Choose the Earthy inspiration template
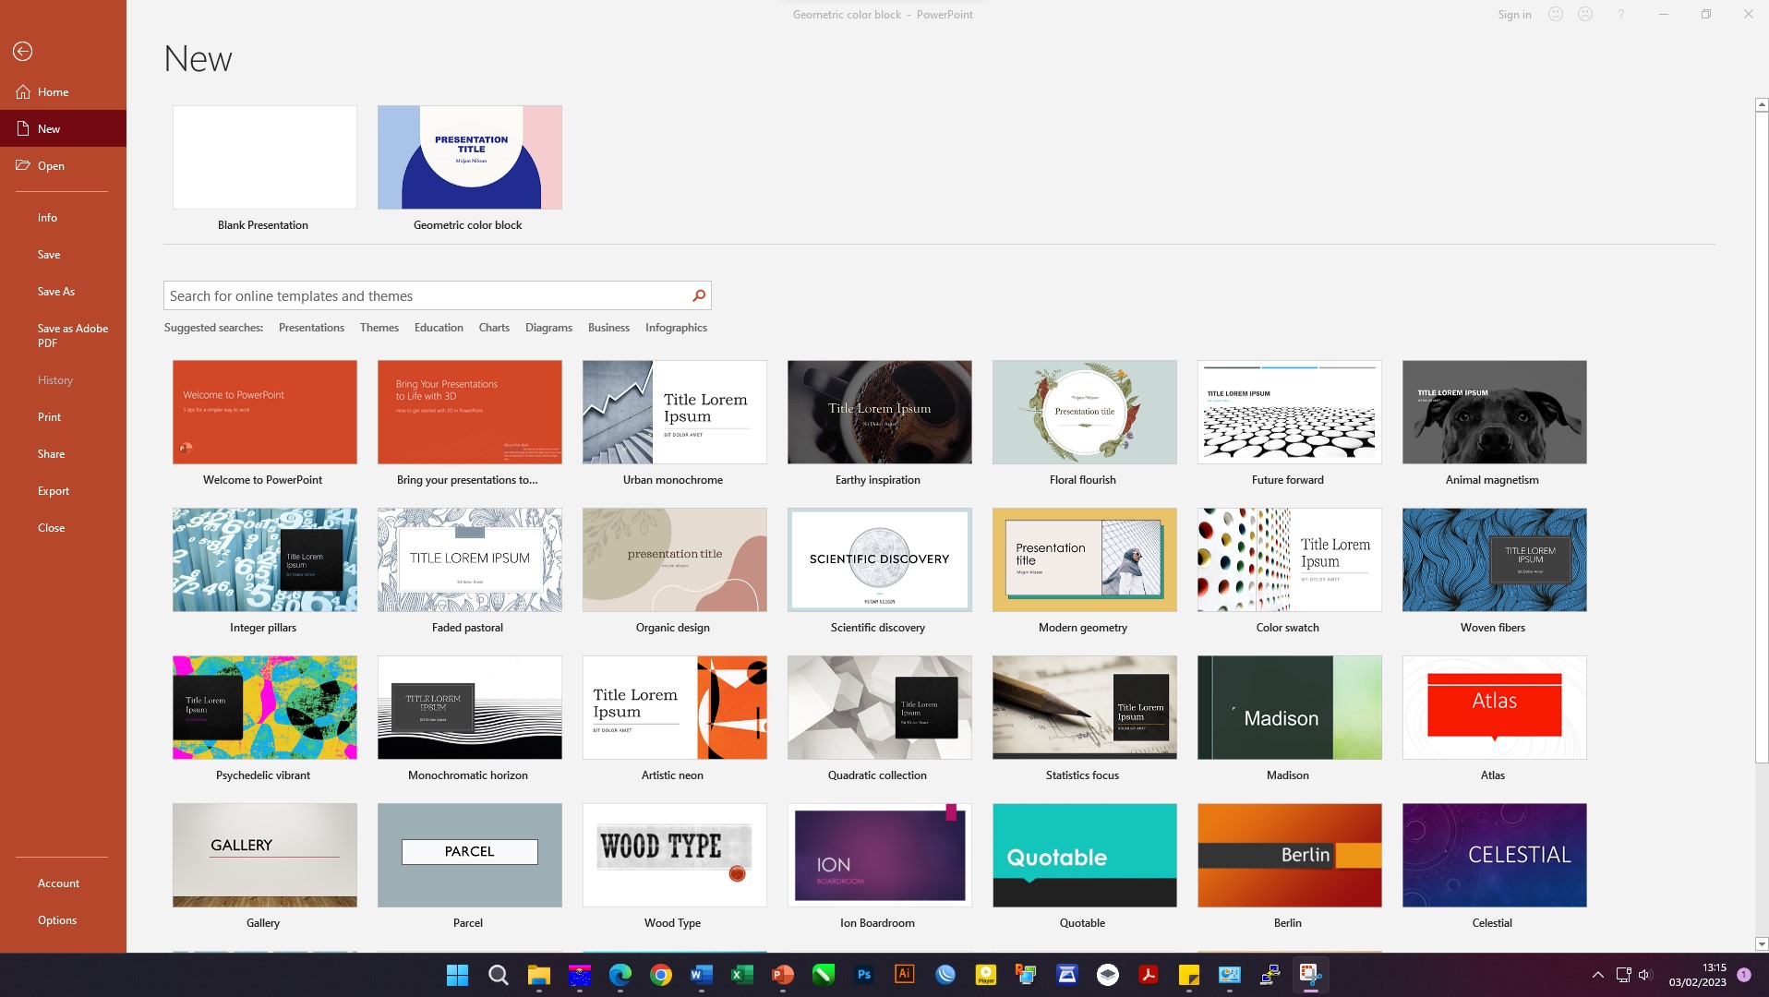This screenshot has width=1769, height=997. click(x=880, y=413)
